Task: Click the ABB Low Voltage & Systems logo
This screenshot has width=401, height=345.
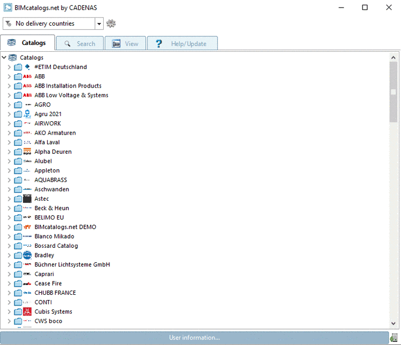Action: pyautogui.click(x=27, y=95)
